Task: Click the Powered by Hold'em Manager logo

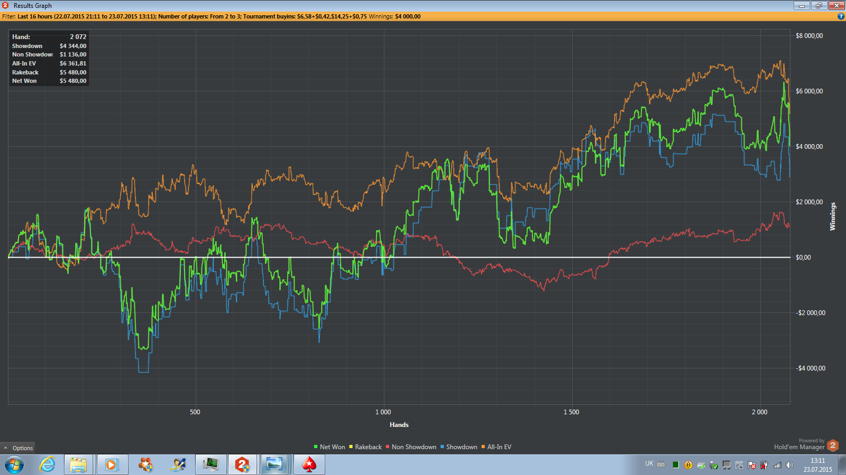Action: [832, 445]
